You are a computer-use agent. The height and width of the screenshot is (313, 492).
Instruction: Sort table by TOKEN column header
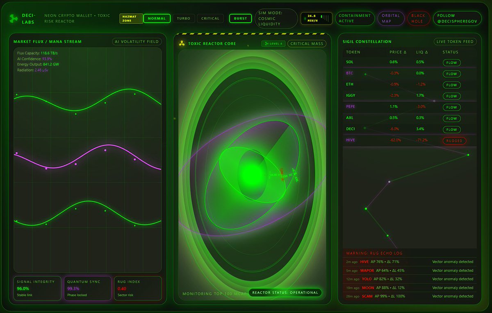click(353, 52)
